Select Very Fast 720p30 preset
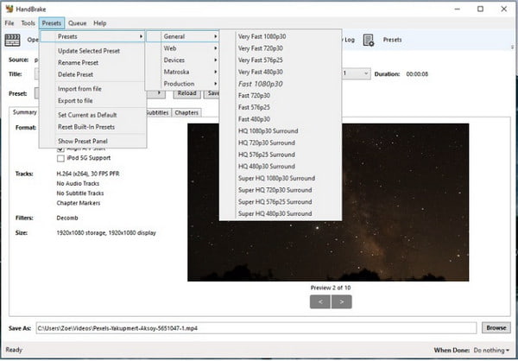The image size is (518, 361). [x=281, y=48]
